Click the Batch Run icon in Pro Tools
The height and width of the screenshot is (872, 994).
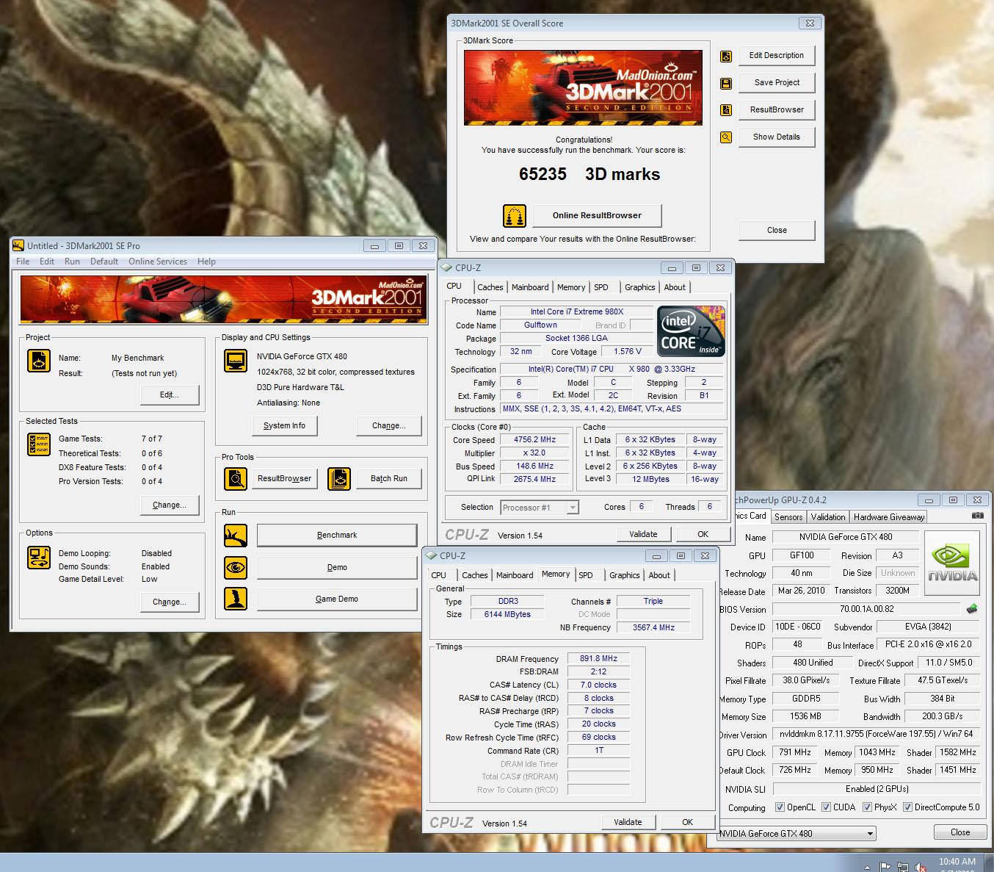click(339, 479)
